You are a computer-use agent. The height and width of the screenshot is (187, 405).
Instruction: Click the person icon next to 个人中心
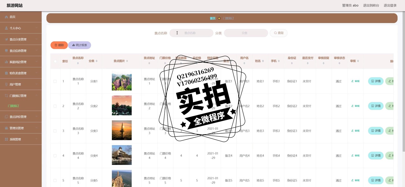[x=6, y=28]
